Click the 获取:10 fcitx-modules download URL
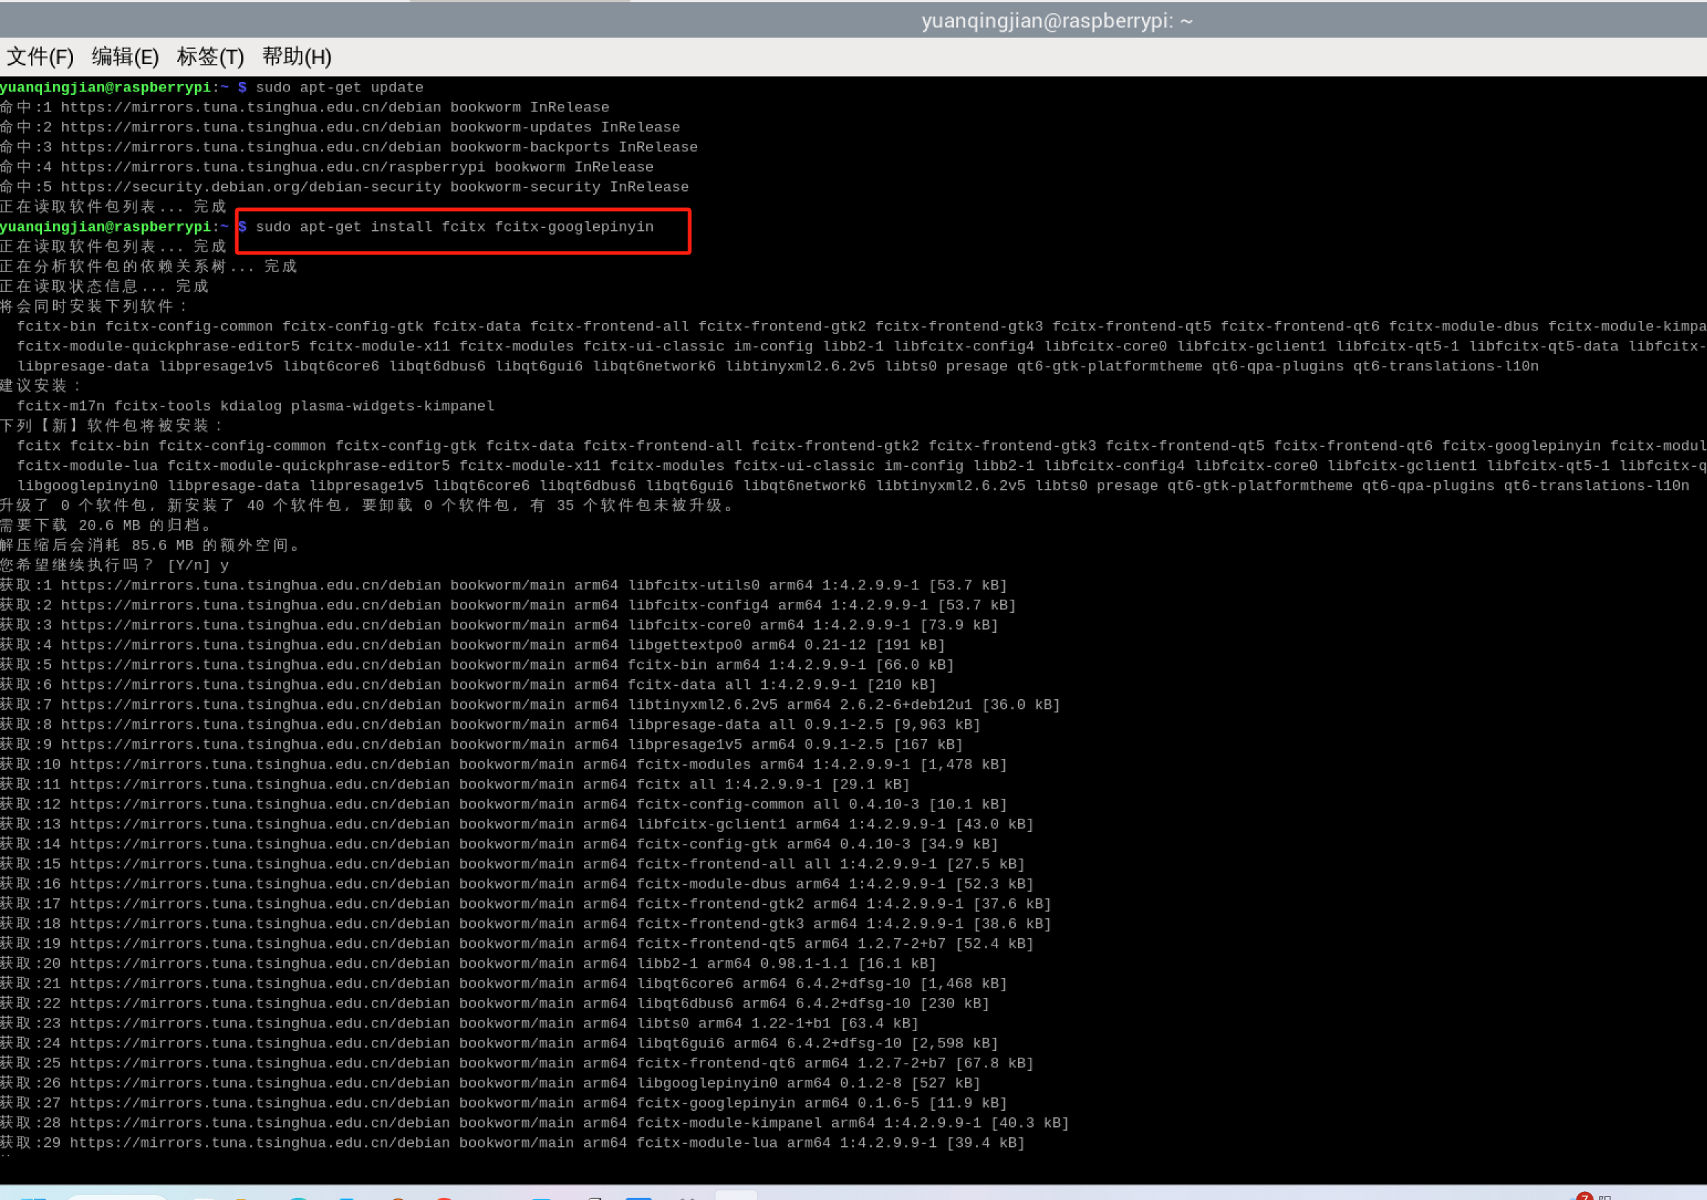Image resolution: width=1707 pixels, height=1200 pixels. pyautogui.click(x=260, y=765)
